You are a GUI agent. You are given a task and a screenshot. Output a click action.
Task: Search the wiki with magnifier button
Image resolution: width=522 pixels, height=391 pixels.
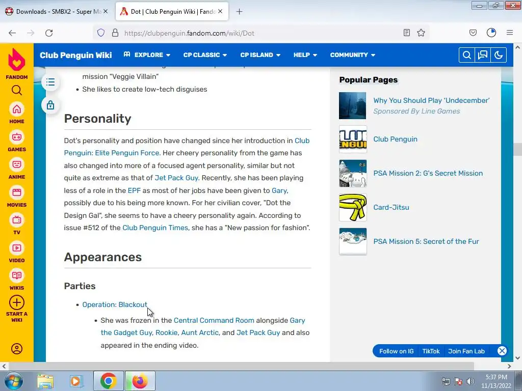click(467, 55)
